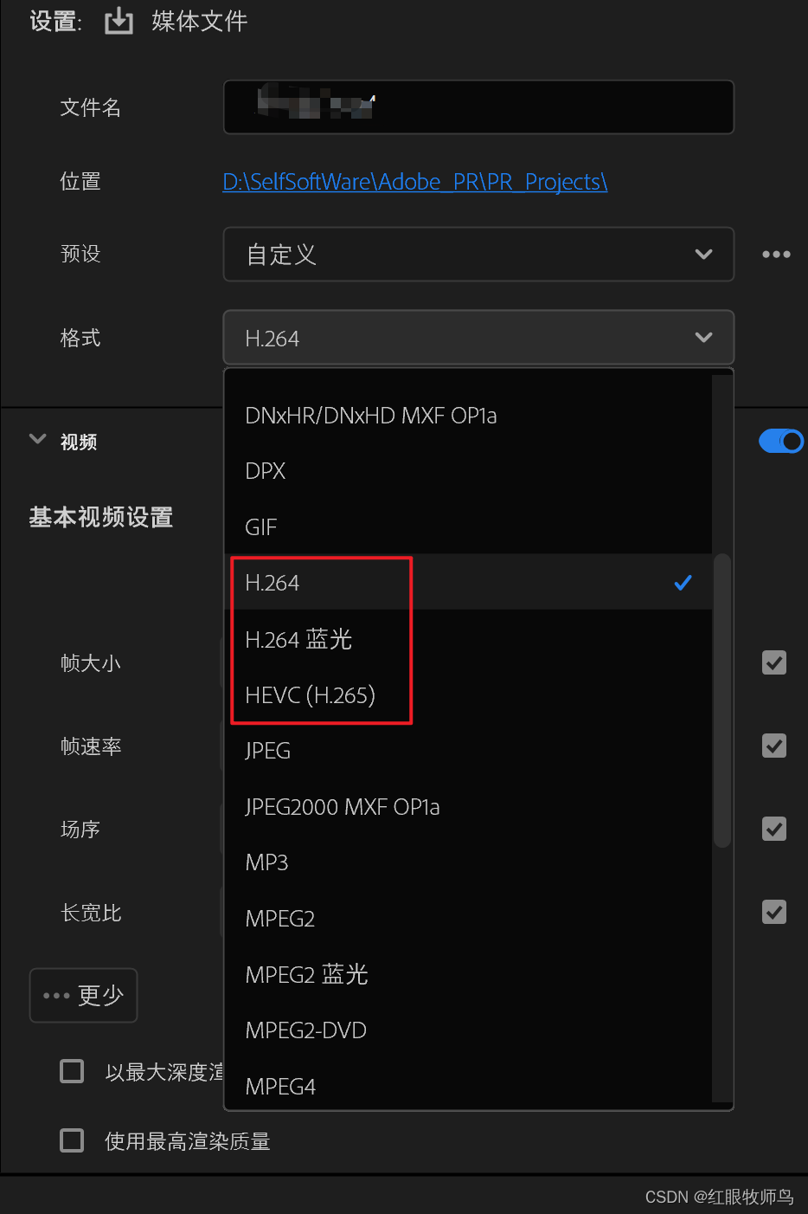This screenshot has width=808, height=1214.
Task: Open preset options three-dot menu
Action: pos(776,255)
